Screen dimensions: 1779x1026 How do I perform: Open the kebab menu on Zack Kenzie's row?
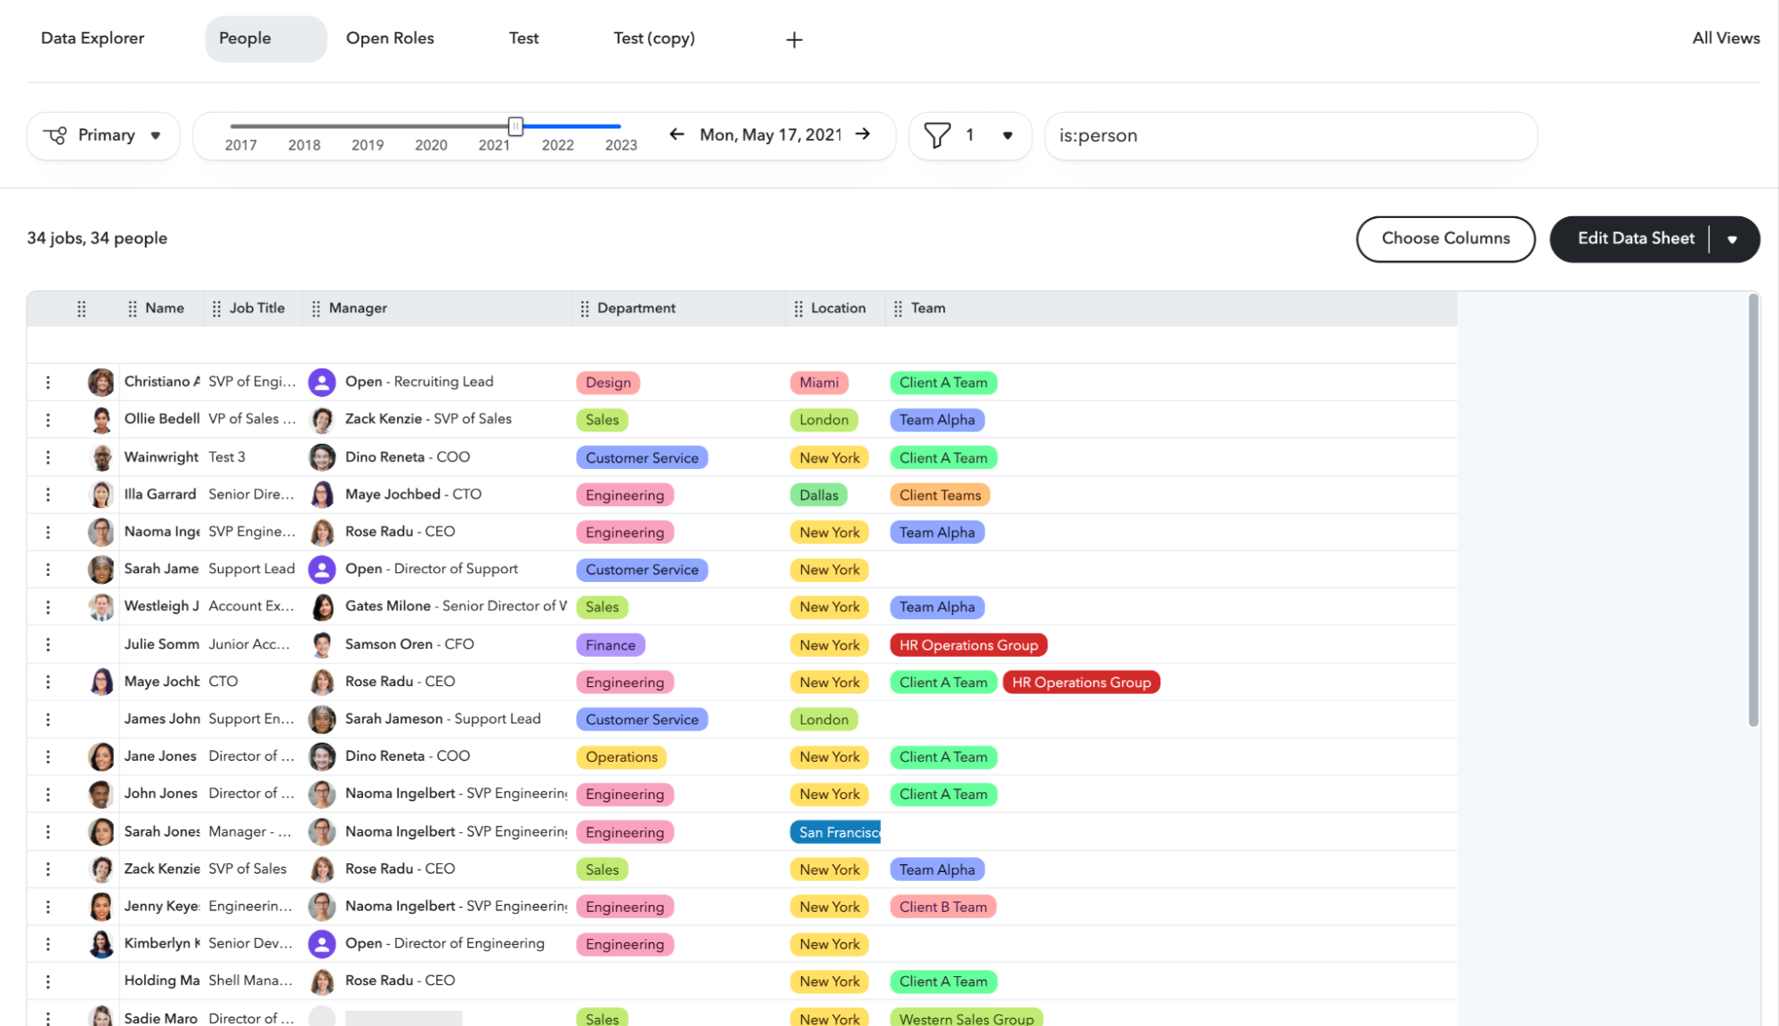(x=48, y=868)
